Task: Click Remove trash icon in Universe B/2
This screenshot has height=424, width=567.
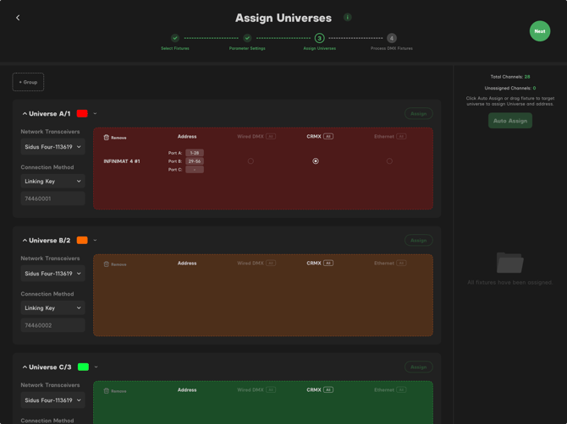Action: [x=107, y=264]
